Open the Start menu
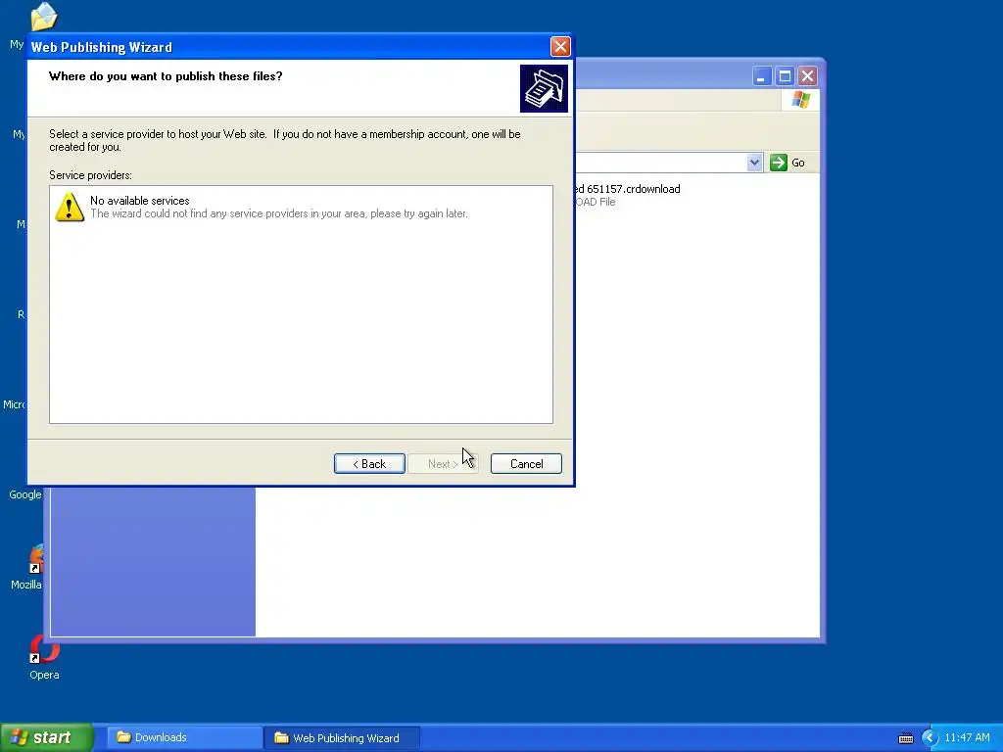This screenshot has height=752, width=1003. click(46, 737)
